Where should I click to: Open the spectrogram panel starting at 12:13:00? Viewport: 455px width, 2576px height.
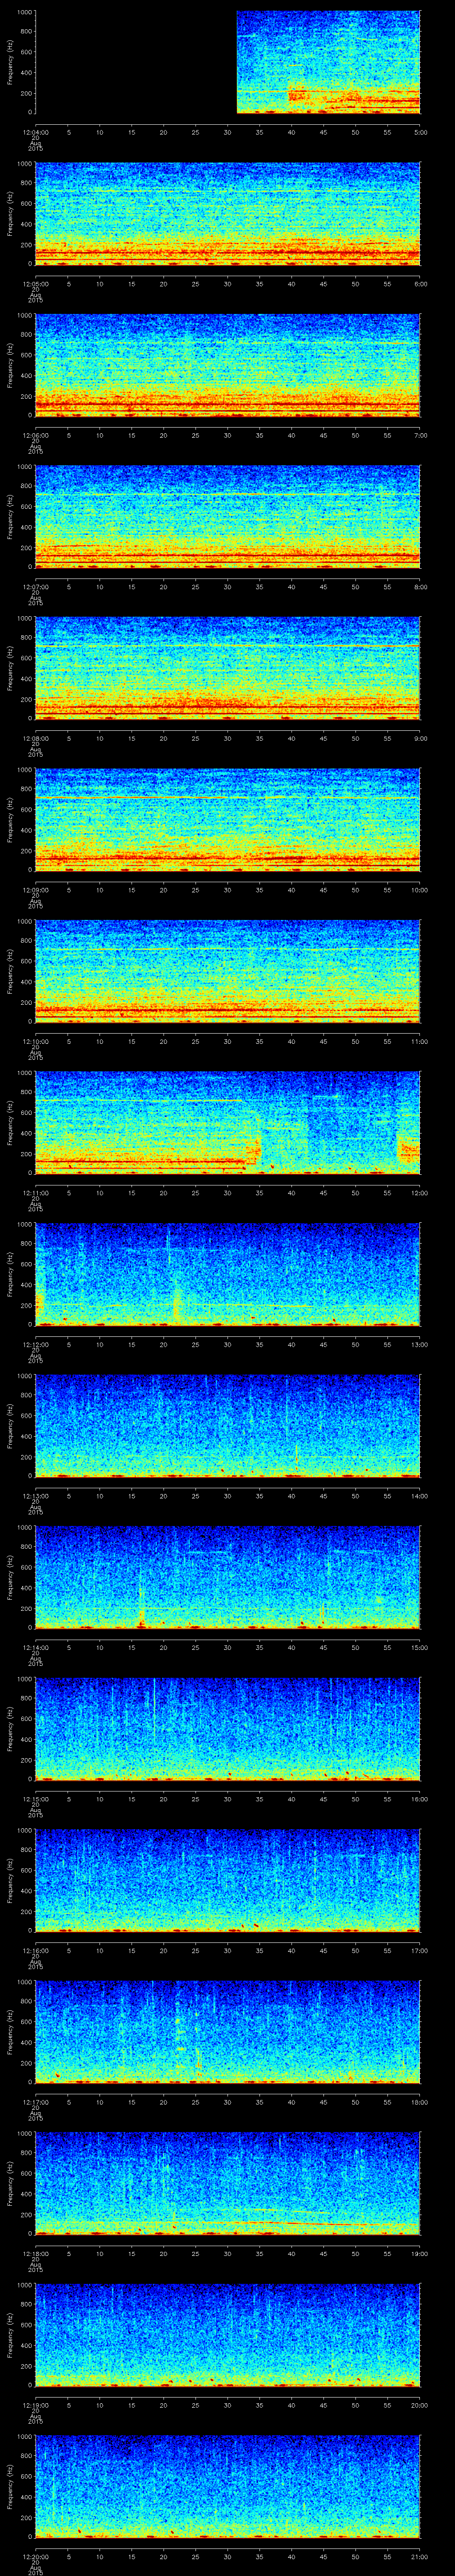[x=228, y=1426]
